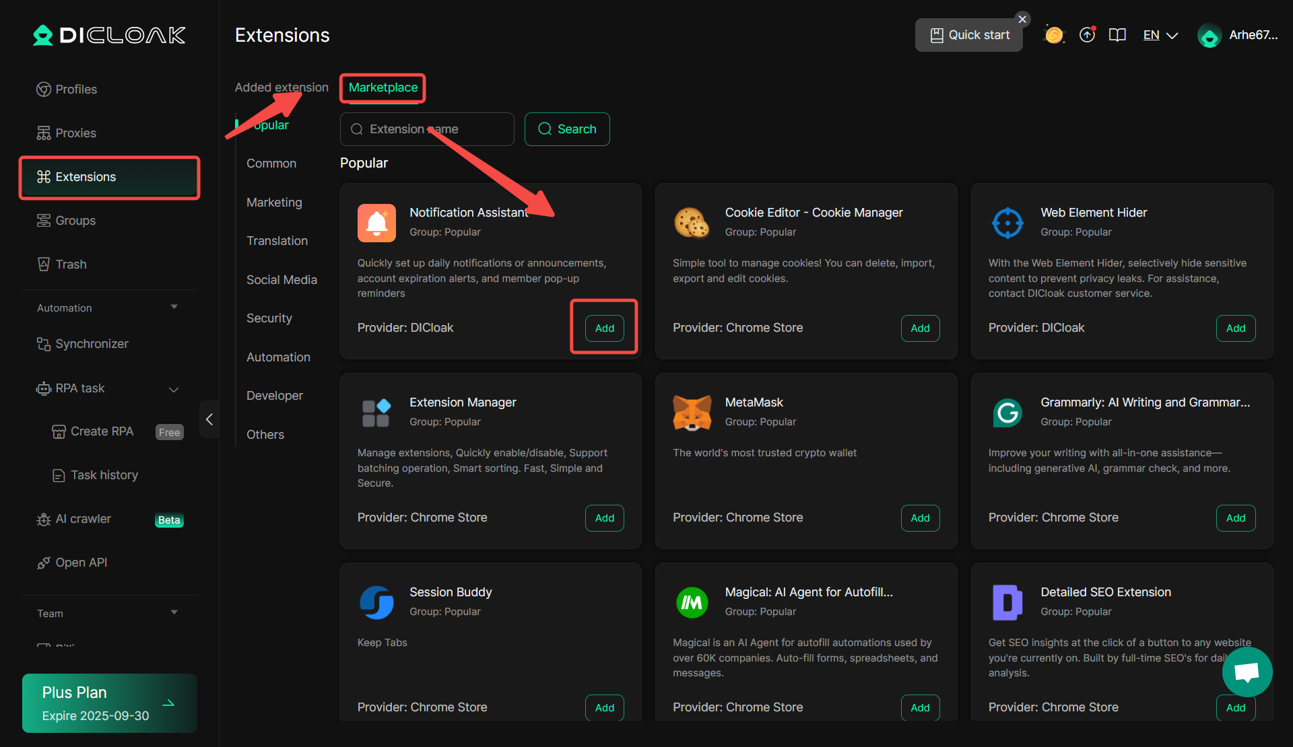The height and width of the screenshot is (747, 1293).
Task: Click the MetaMask fox icon
Action: 692,413
